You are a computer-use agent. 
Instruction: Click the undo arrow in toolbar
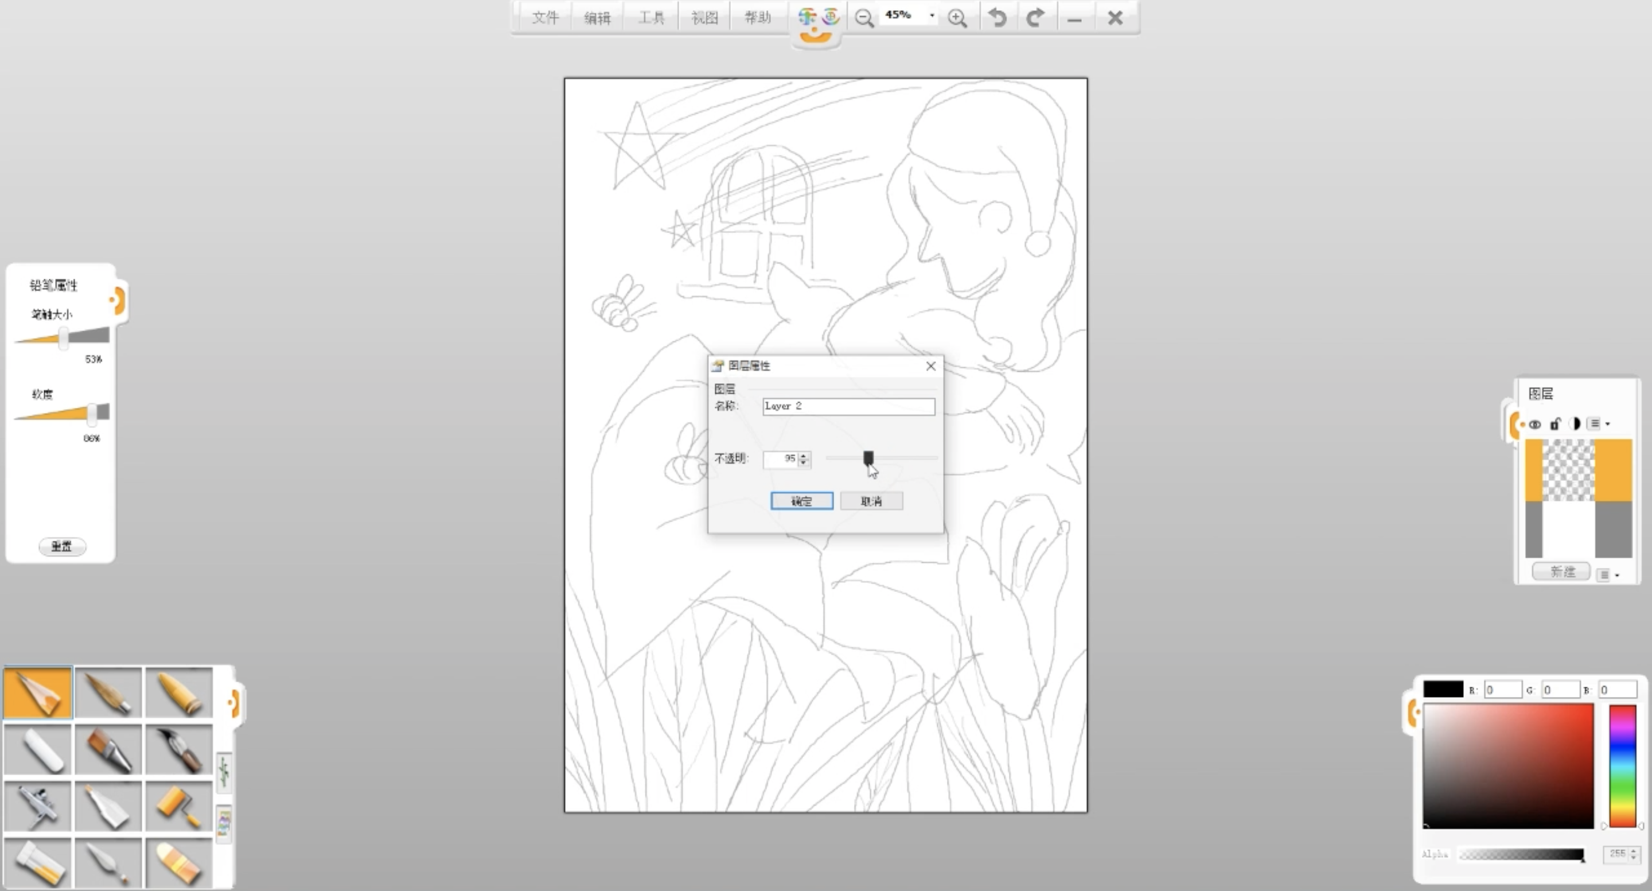[x=998, y=17]
